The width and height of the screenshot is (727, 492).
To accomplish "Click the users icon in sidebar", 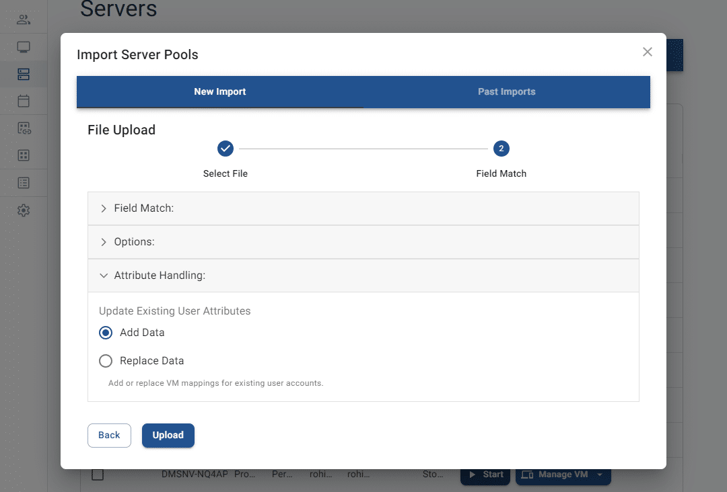I will 24,19.
